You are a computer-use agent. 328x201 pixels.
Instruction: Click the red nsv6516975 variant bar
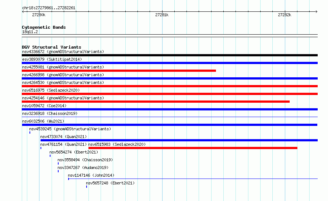pos(170,94)
